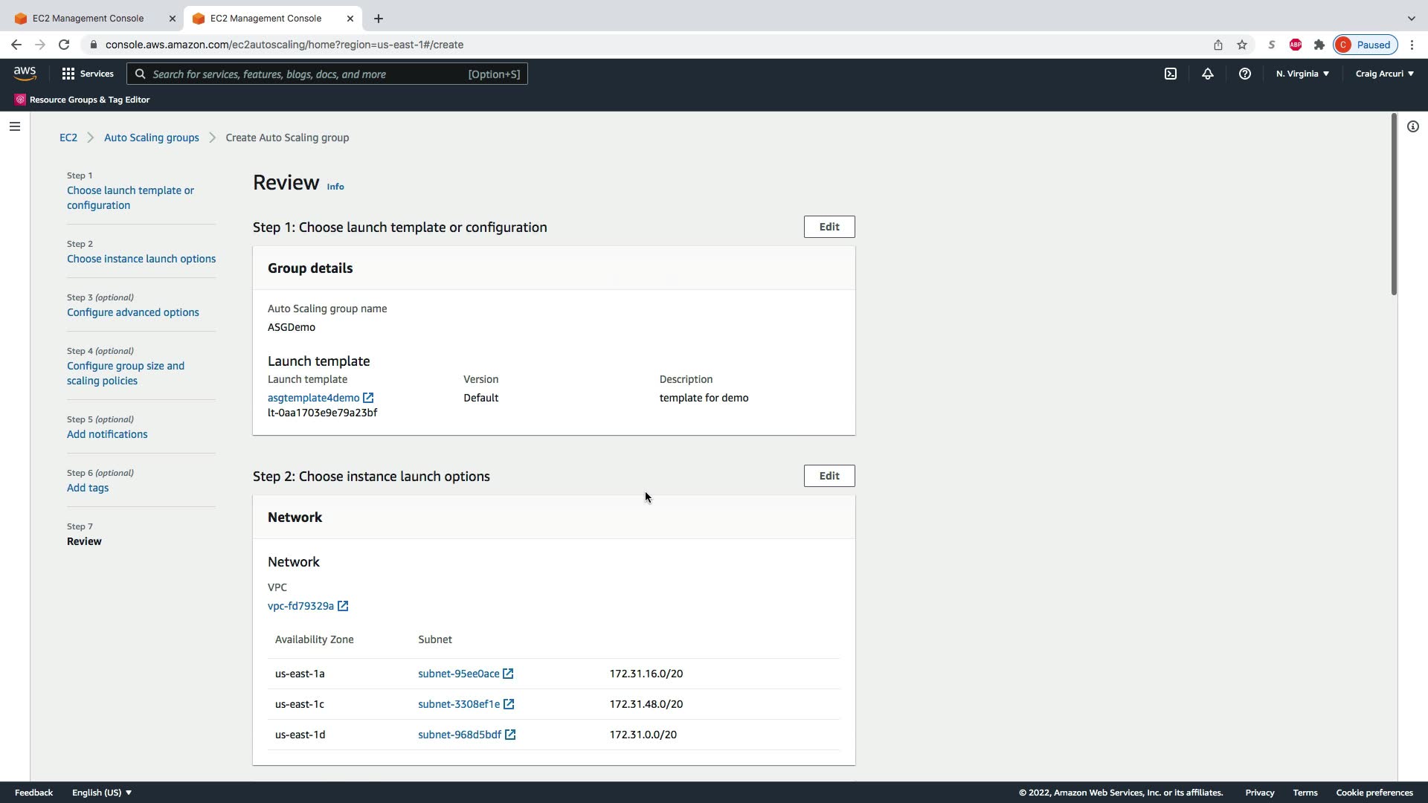Click Edit button for Step 2
Image resolution: width=1428 pixels, height=803 pixels.
(829, 476)
